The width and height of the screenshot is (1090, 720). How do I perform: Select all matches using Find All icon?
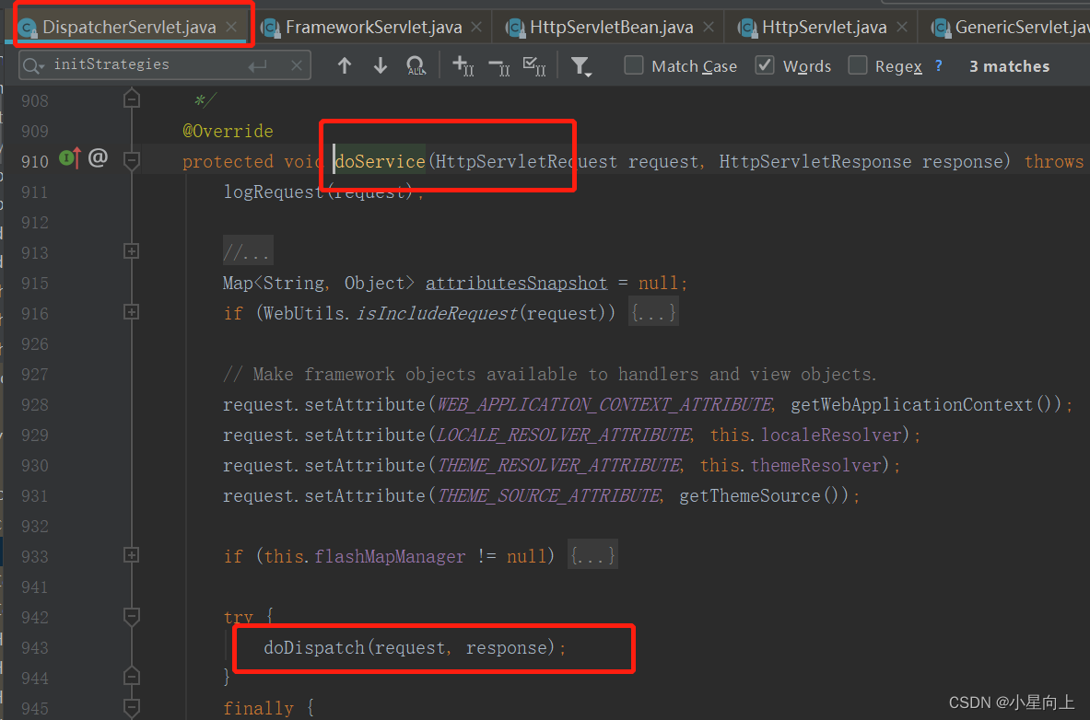(x=416, y=65)
